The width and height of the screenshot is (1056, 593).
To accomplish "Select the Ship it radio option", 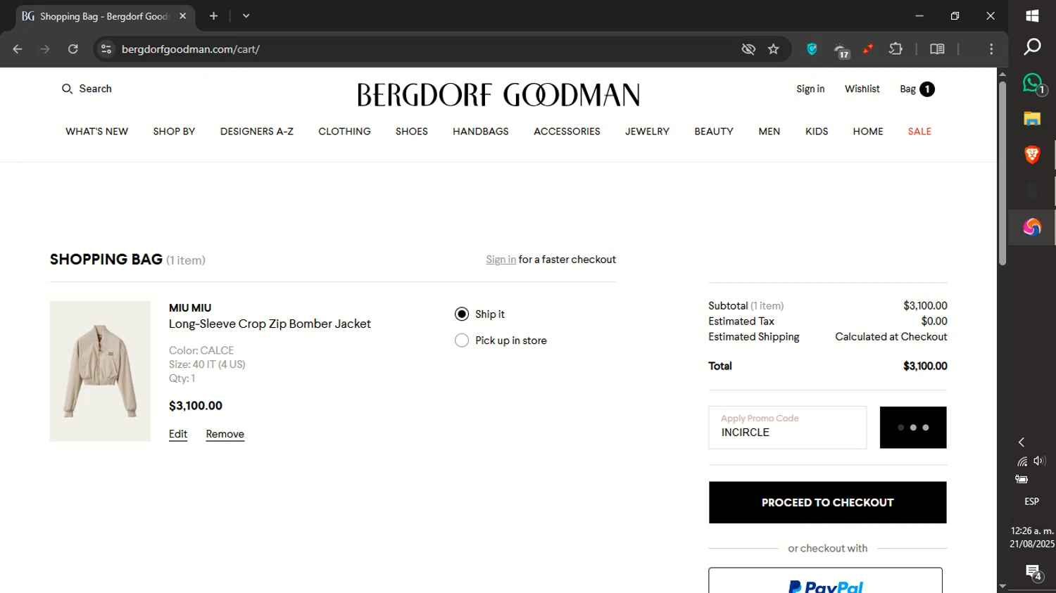I will (x=462, y=314).
